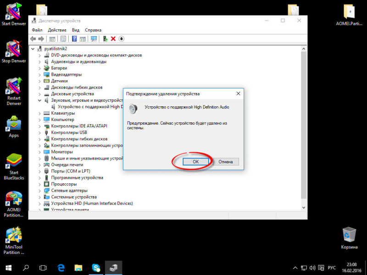
Task: Expand DVD-дисководы и дисководы компакт-дисков
Action: click(39, 55)
